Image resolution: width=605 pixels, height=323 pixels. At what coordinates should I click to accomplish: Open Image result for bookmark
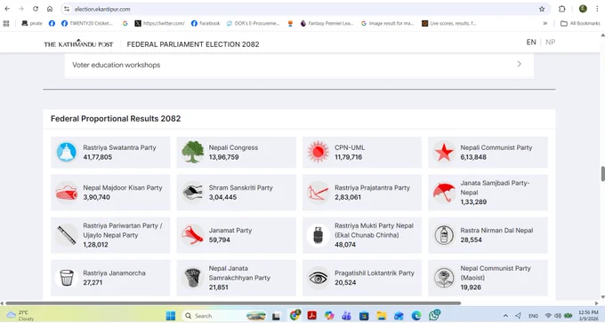[387, 23]
